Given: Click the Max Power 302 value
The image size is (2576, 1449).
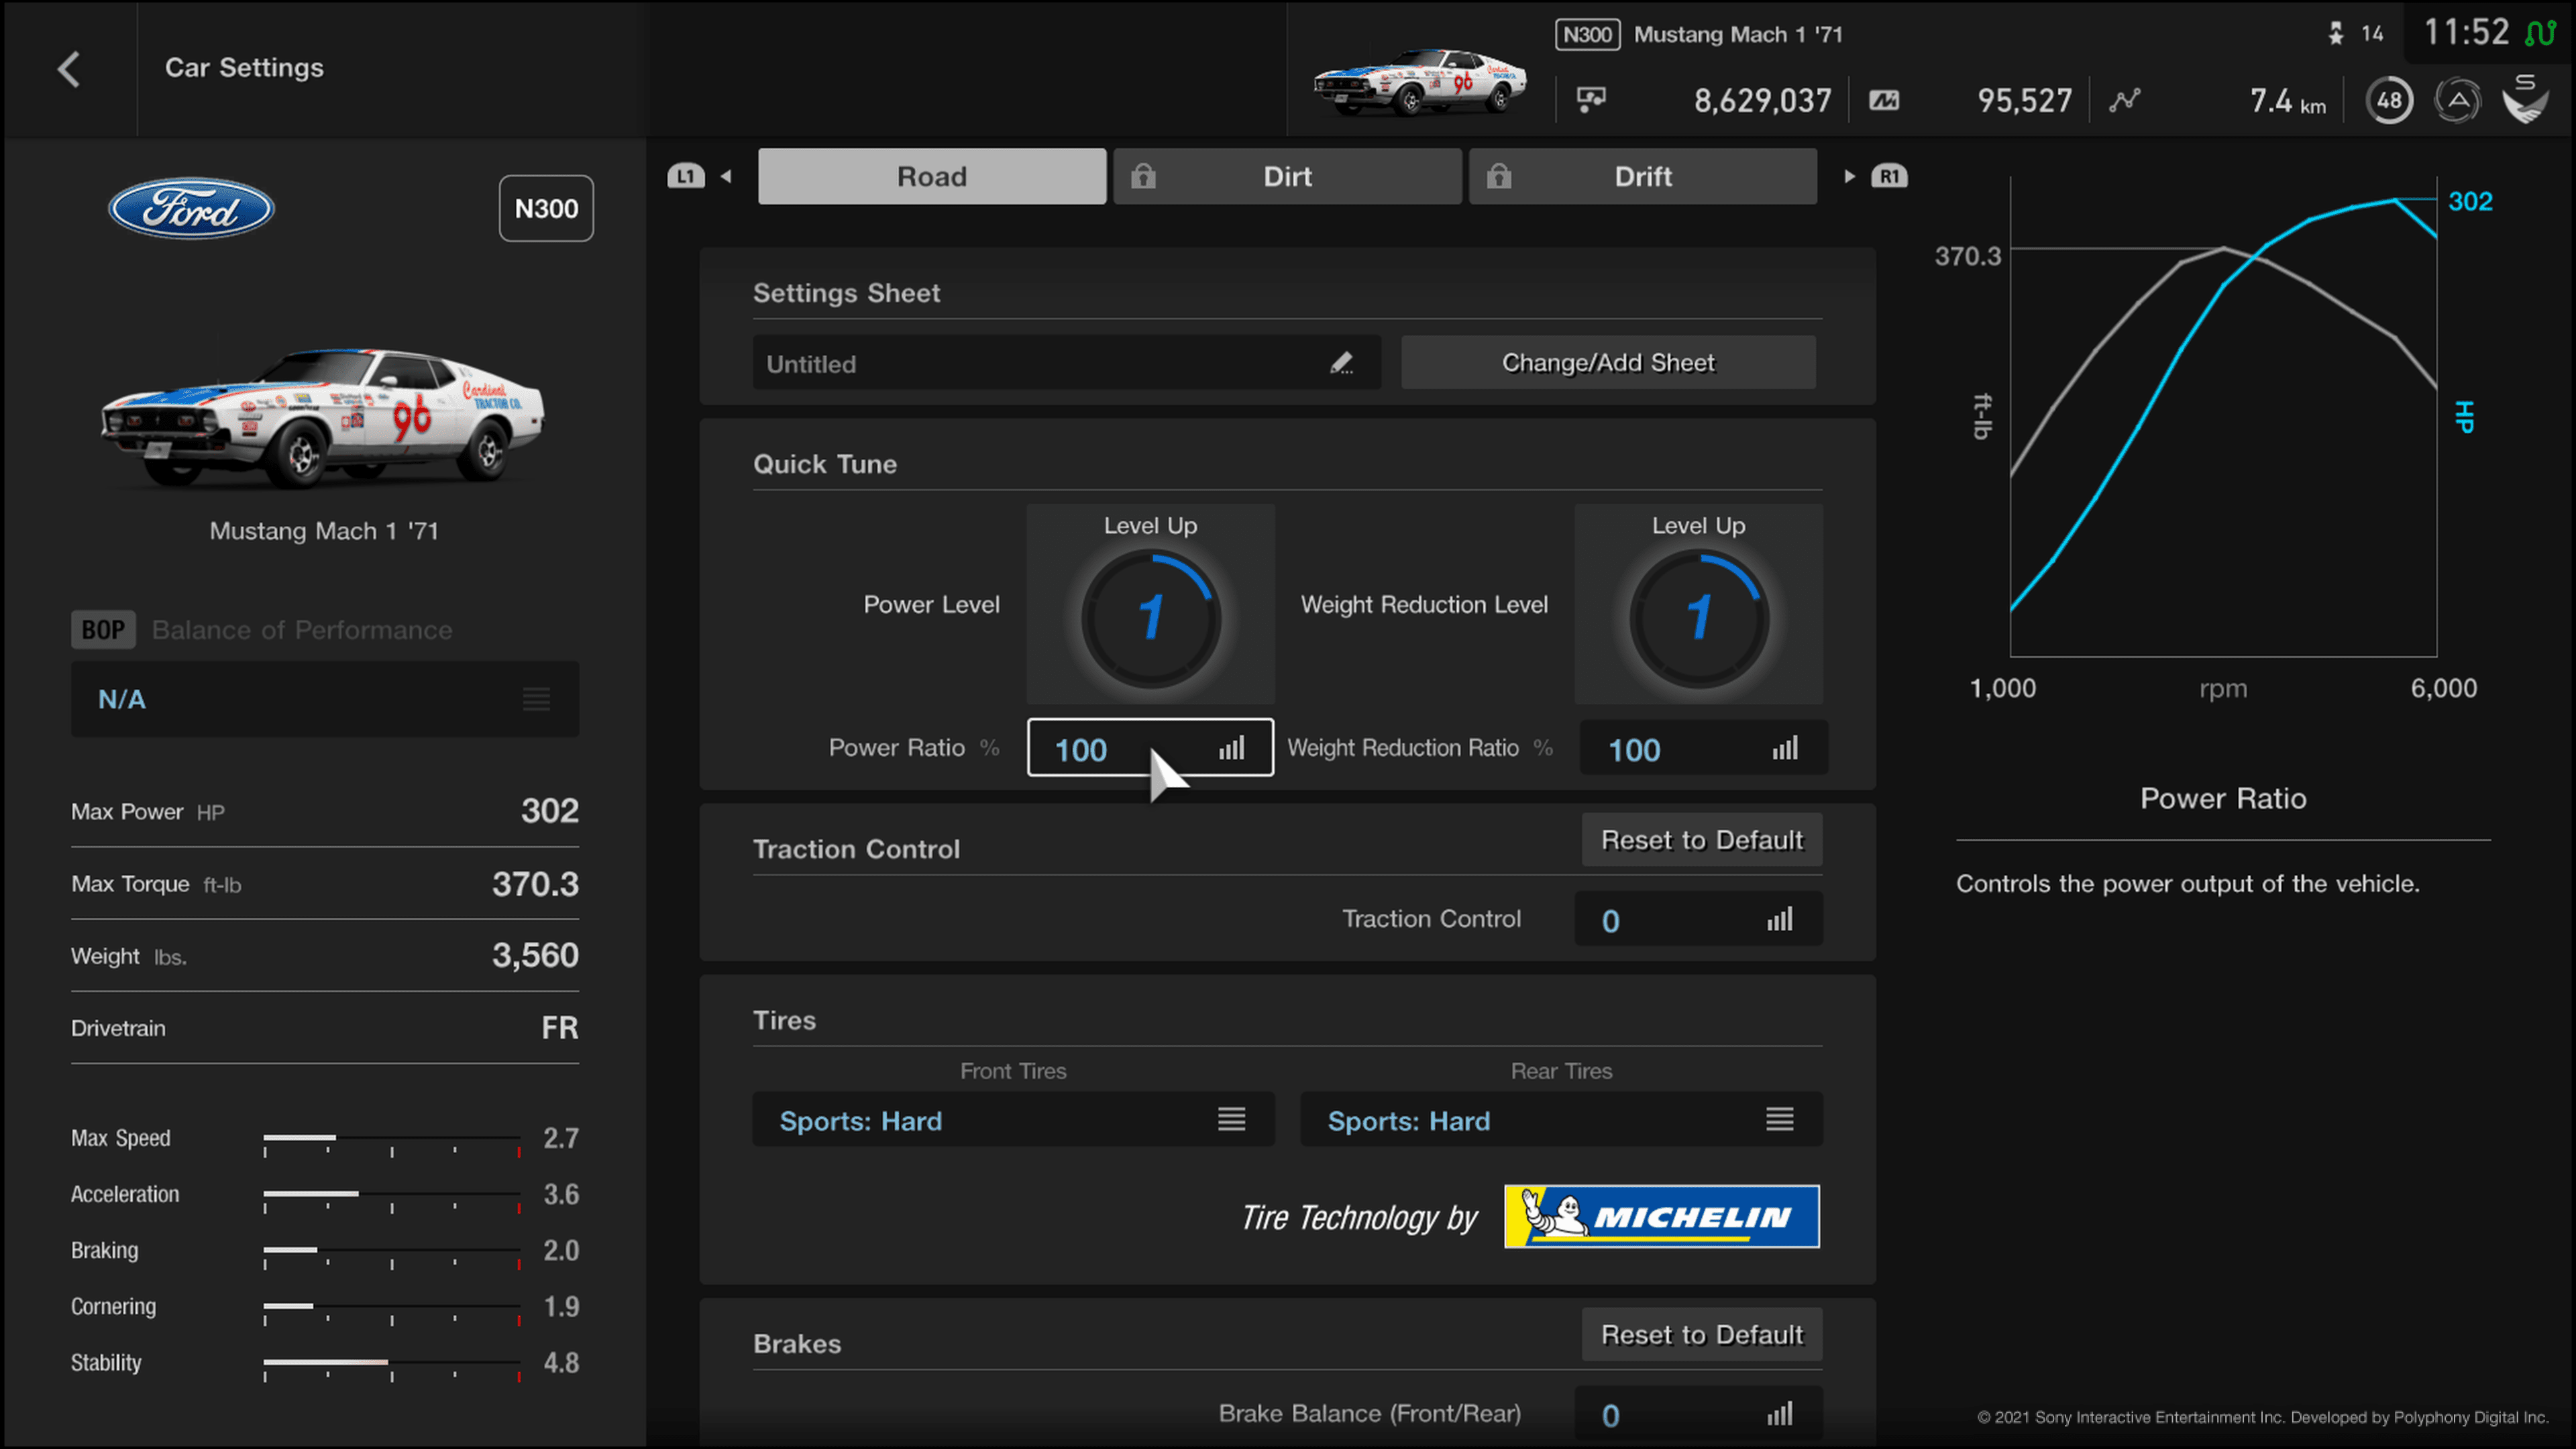Looking at the screenshot, I should click(550, 810).
